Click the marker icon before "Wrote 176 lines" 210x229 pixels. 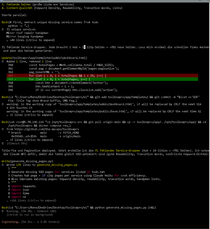[x=3, y=165]
